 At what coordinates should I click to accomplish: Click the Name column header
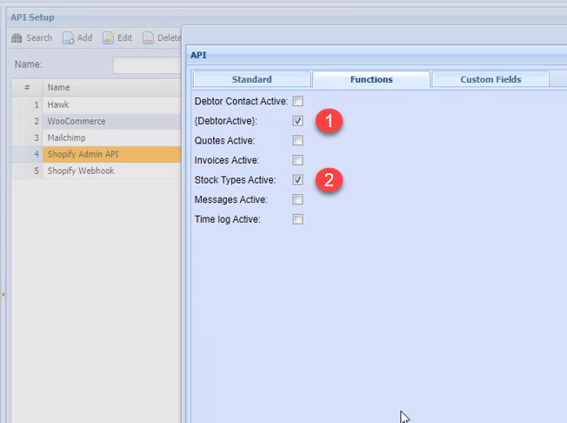59,88
